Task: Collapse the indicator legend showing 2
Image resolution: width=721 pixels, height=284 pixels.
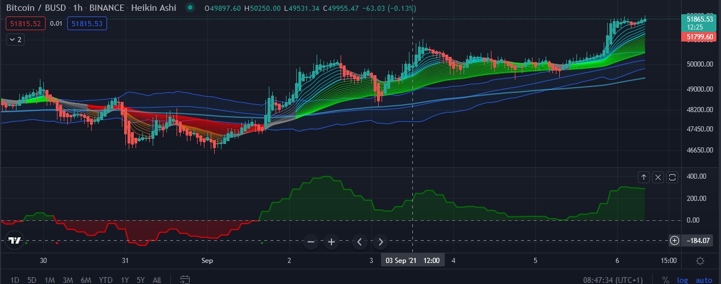Action: click(16, 39)
